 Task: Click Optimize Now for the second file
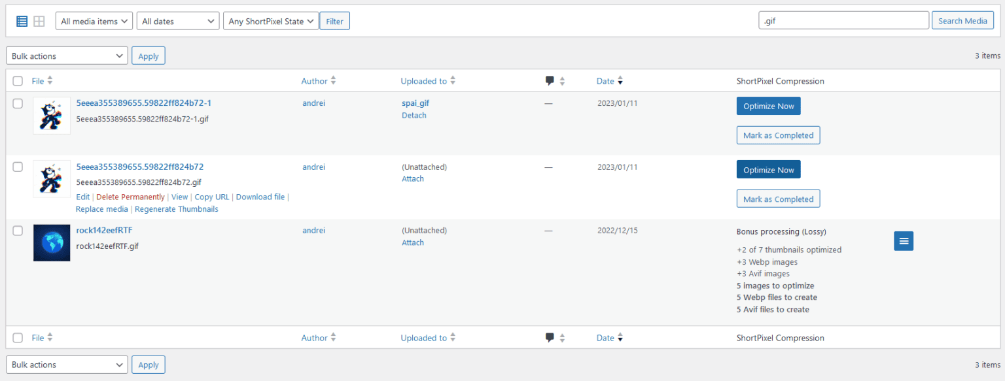click(768, 169)
